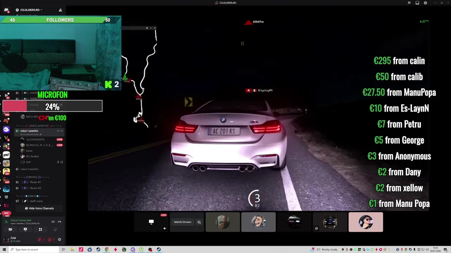
Task: Open the soundboard button in voice panel
Action: (x=55, y=229)
